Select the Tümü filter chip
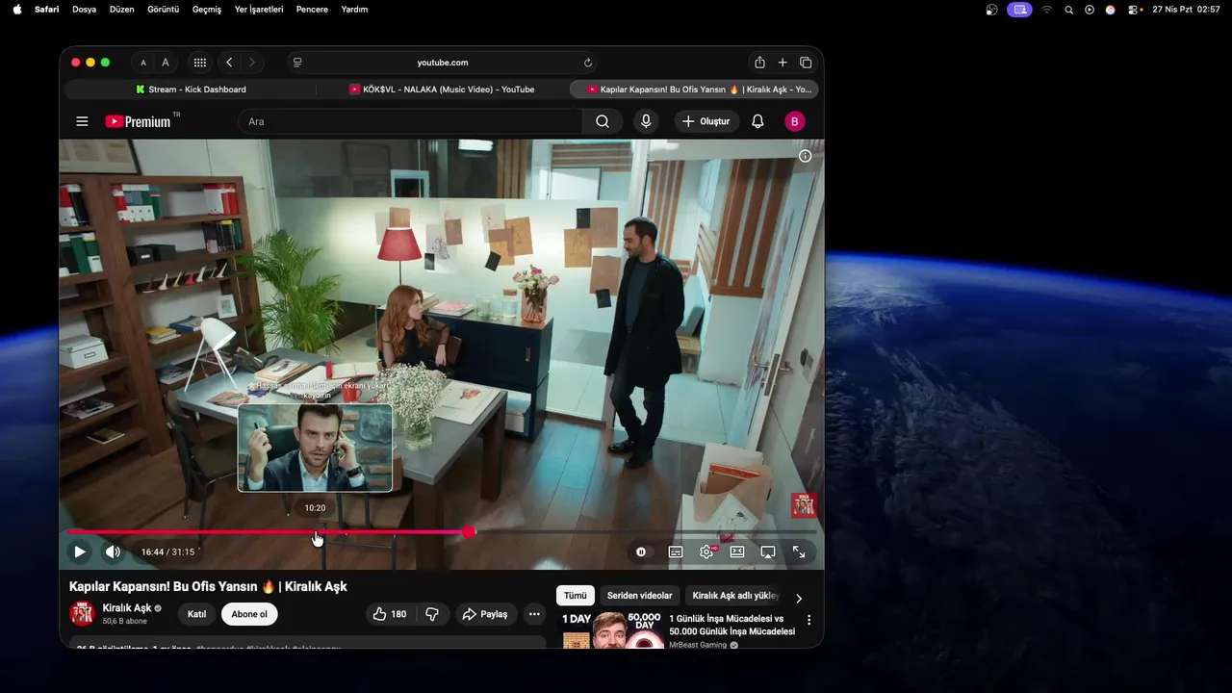The image size is (1232, 693). point(575,596)
